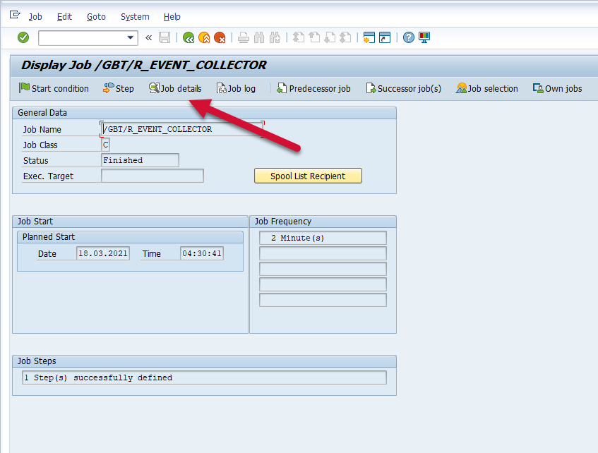View the Predecessor job

click(313, 88)
